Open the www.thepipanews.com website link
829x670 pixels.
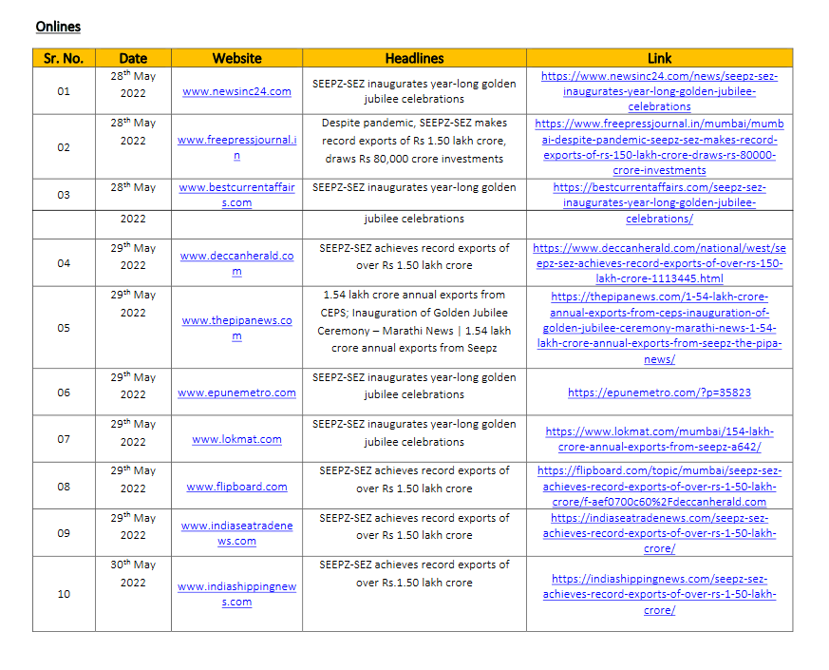pos(236,328)
